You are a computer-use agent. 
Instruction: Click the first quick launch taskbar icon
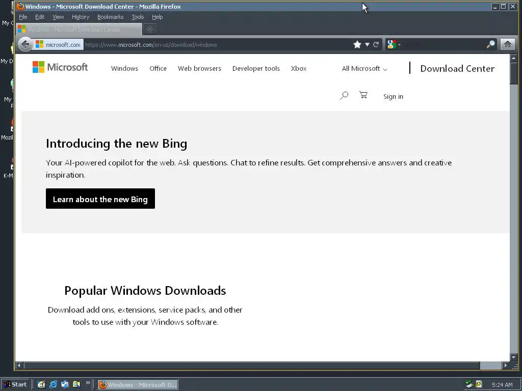pyautogui.click(x=41, y=384)
